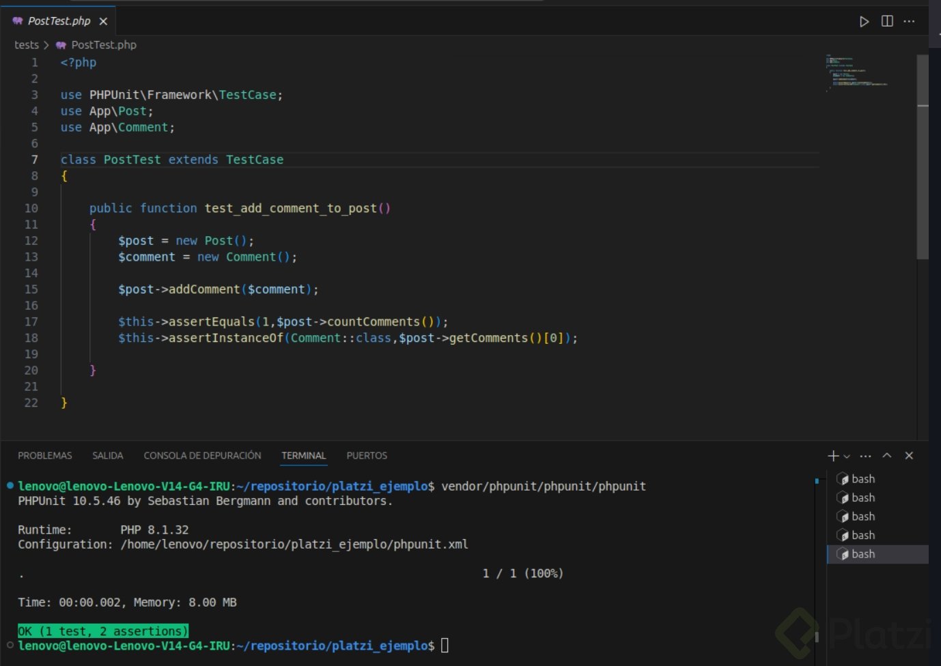Click the phpunit.xml configuration path in the terminal

click(294, 545)
